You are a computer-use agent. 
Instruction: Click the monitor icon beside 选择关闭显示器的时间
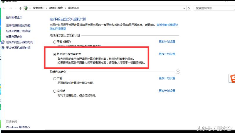pyautogui.click(x=3, y=42)
